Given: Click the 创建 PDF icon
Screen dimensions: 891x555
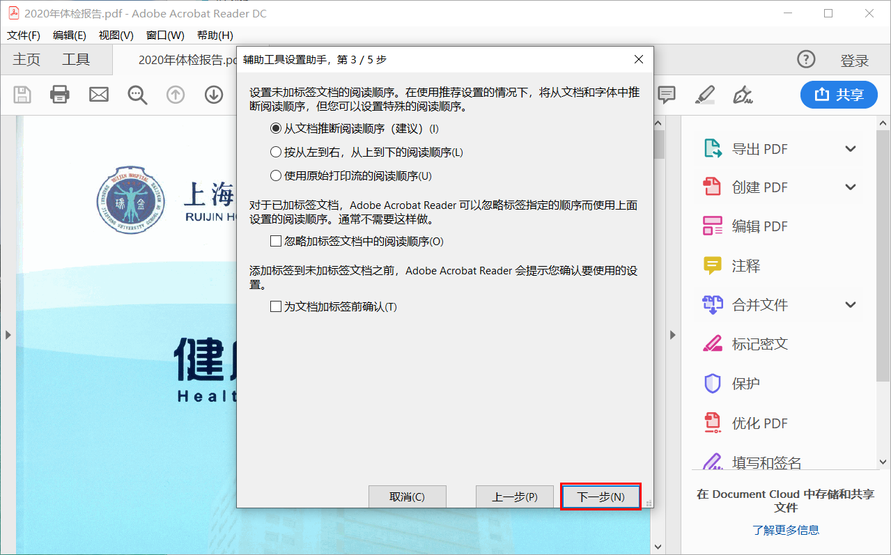Looking at the screenshot, I should [x=712, y=187].
